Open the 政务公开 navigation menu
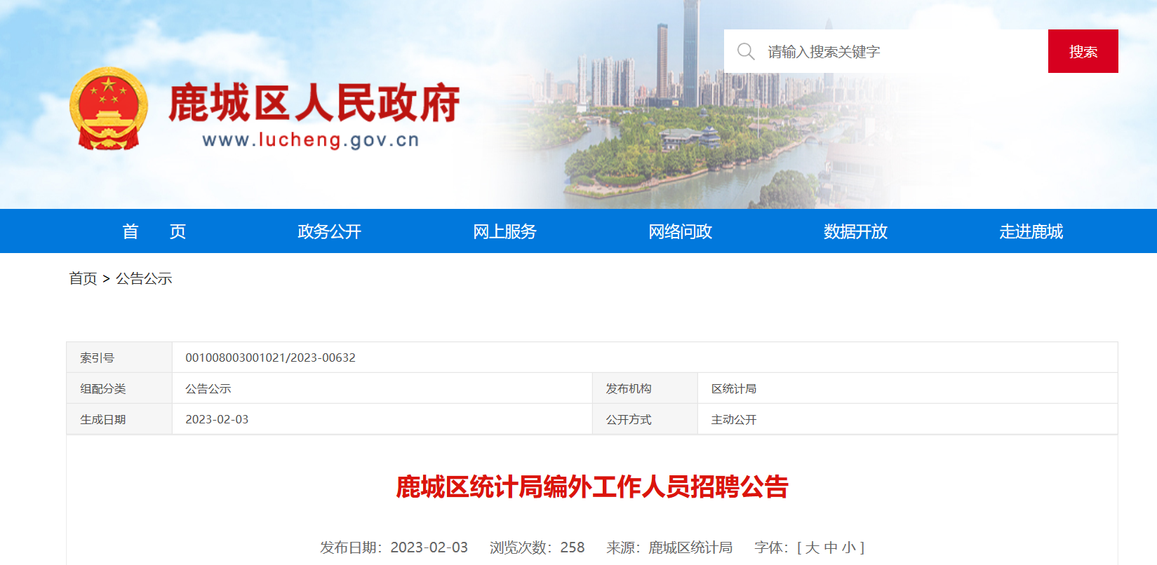1157x565 pixels. 329,231
